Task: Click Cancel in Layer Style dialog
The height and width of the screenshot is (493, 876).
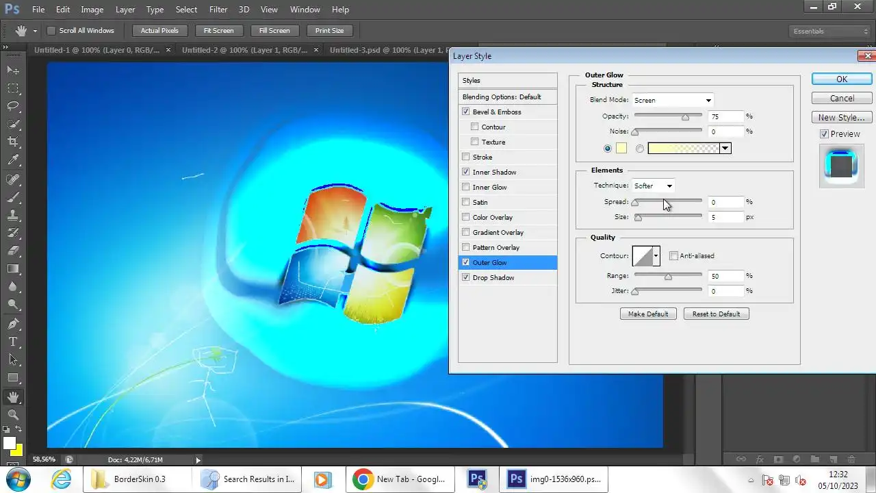Action: pyautogui.click(x=842, y=98)
